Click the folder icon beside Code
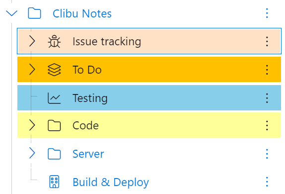This screenshot has width=285, height=194. click(x=54, y=125)
